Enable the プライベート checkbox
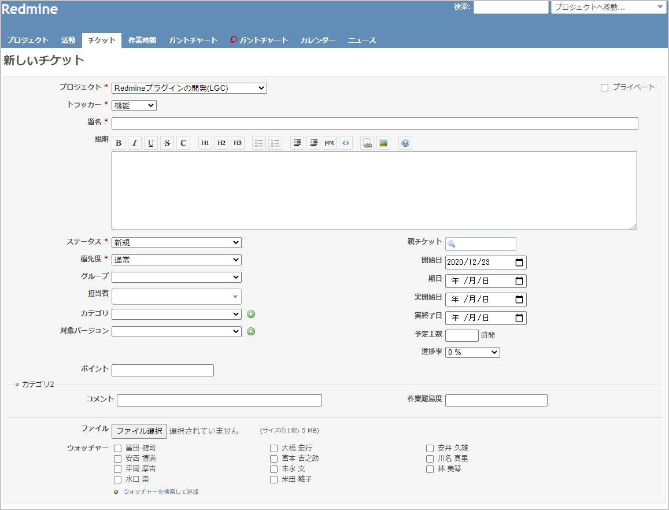Viewport: 669px width, 510px height. (605, 88)
